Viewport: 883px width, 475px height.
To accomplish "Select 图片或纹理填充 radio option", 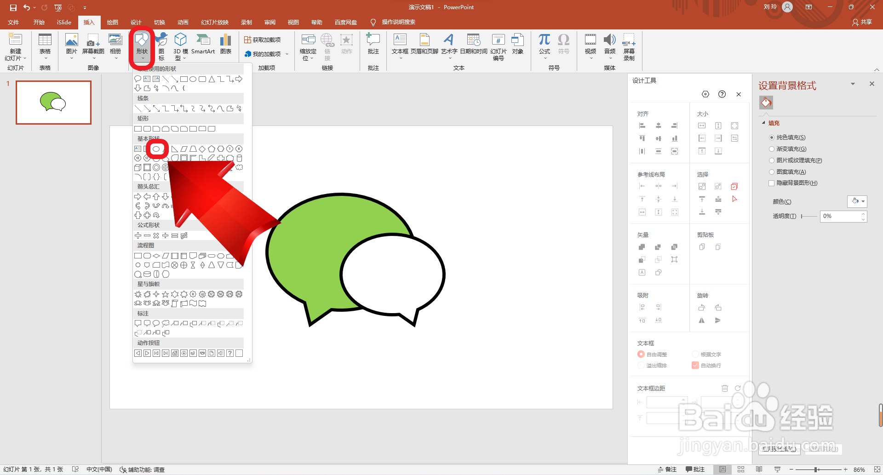I will 772,160.
